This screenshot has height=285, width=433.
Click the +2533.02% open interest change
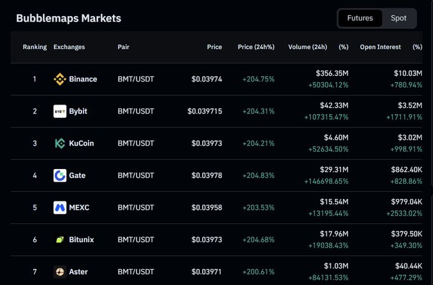404,214
